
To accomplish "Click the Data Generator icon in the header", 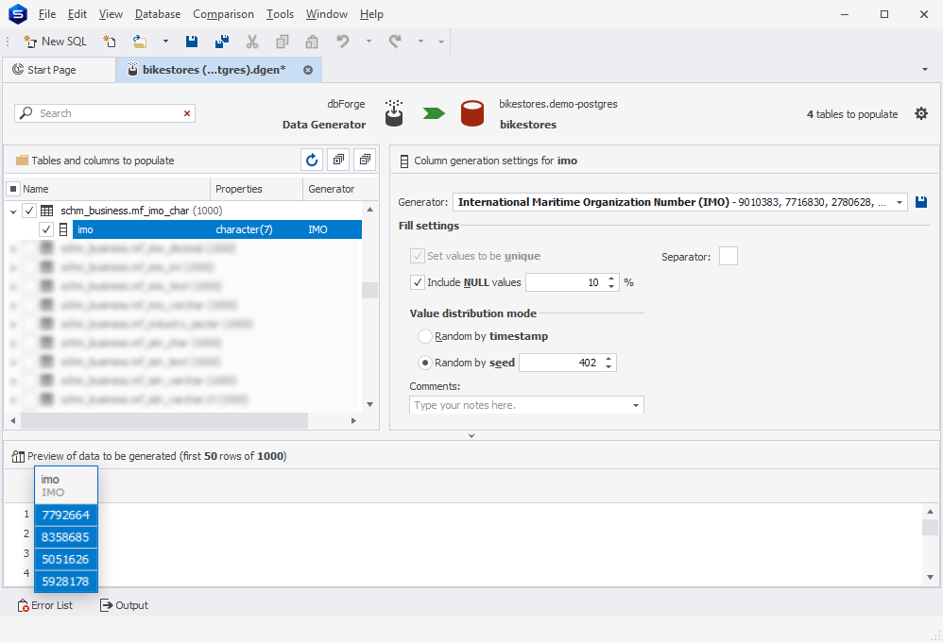I will (x=394, y=113).
